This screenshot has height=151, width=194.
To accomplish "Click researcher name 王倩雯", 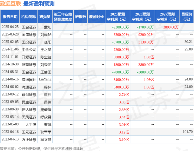I will [46, 72].
